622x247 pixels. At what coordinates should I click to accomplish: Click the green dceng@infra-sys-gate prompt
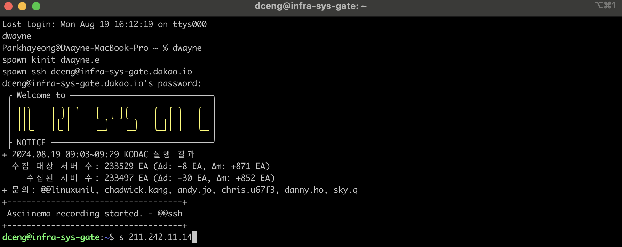pos(51,237)
